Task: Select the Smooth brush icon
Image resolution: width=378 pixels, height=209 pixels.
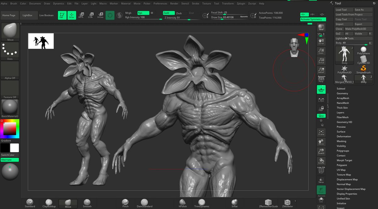Action: [87, 203]
